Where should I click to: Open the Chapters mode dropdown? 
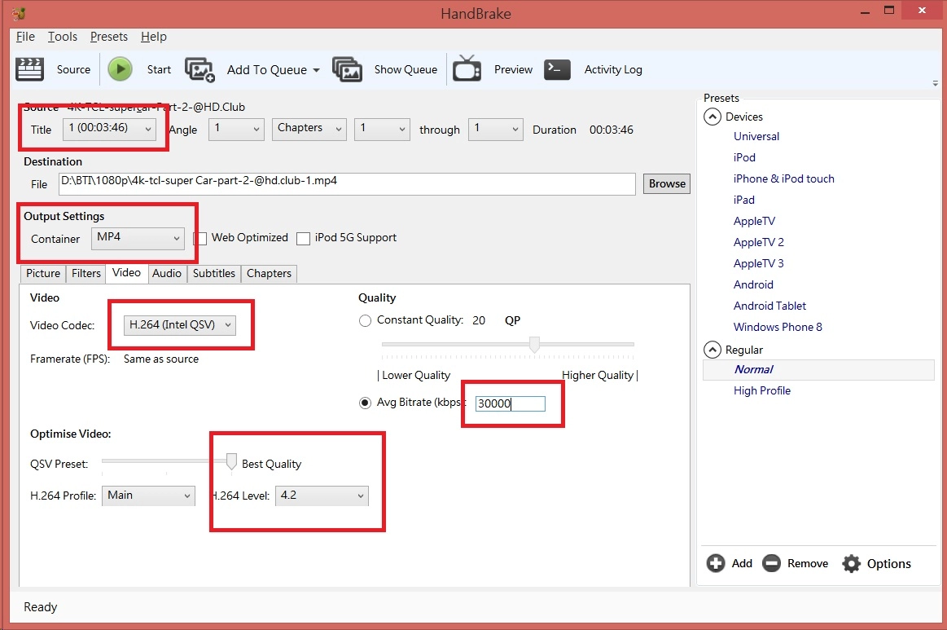click(x=309, y=129)
